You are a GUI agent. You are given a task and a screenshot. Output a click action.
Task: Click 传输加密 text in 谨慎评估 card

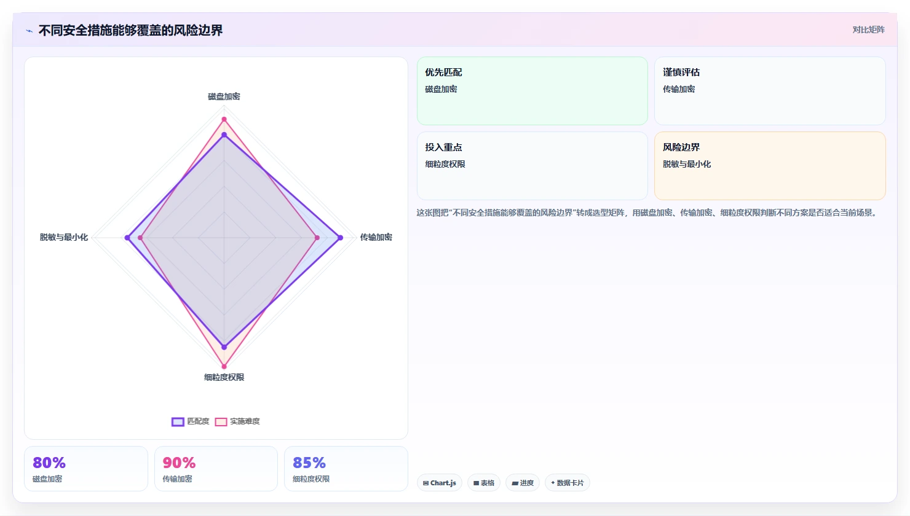679,89
